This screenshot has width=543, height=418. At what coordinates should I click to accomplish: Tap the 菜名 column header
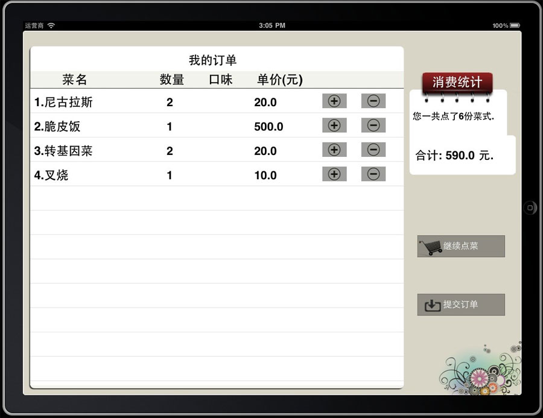click(75, 80)
